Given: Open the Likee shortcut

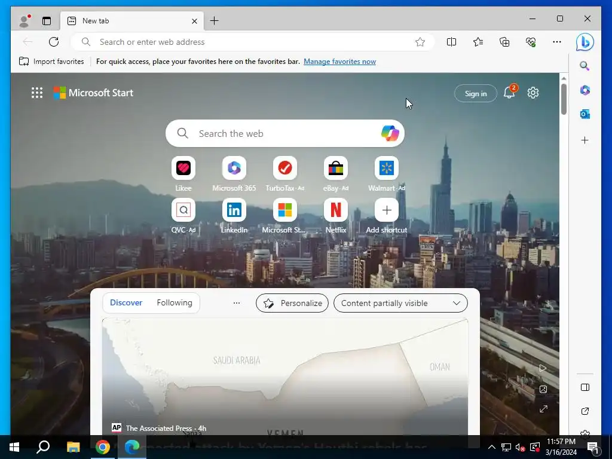Looking at the screenshot, I should click(x=183, y=174).
